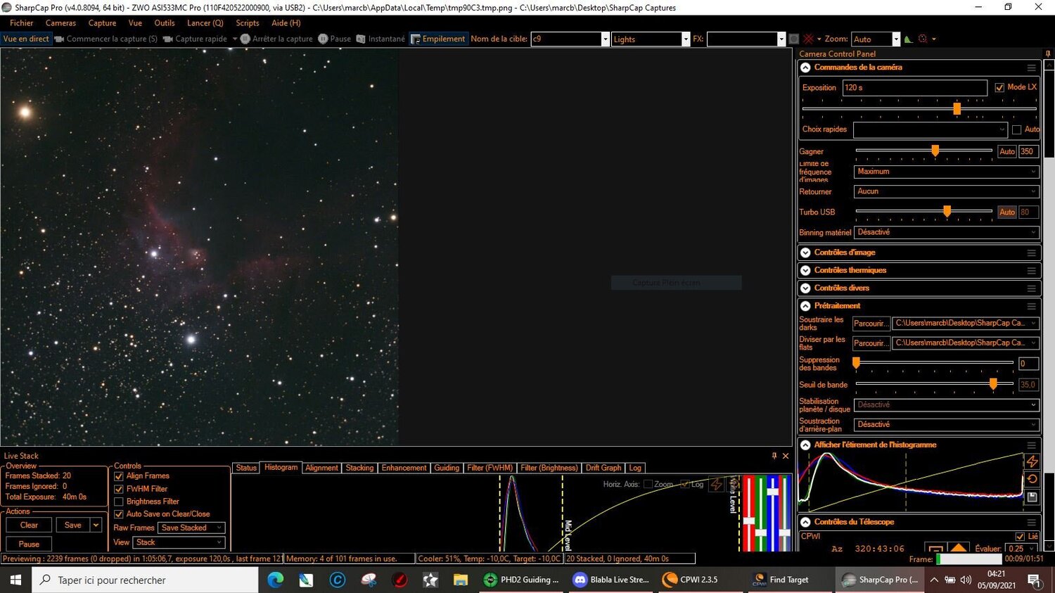Open the Retourner Aucun dropdown
The height and width of the screenshot is (593, 1055).
point(947,191)
